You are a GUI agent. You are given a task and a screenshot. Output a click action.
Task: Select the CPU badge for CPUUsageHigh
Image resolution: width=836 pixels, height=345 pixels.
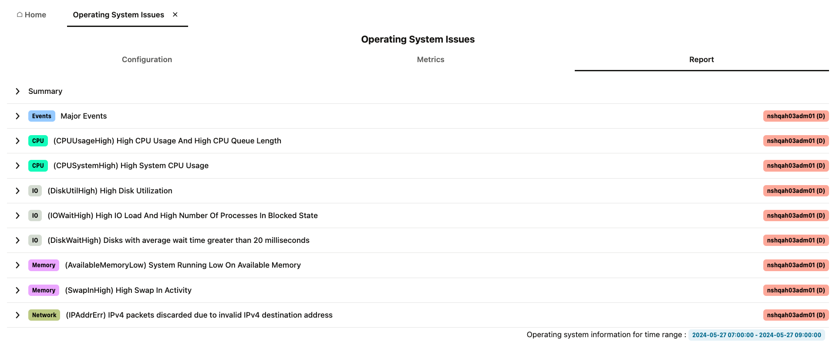(38, 141)
